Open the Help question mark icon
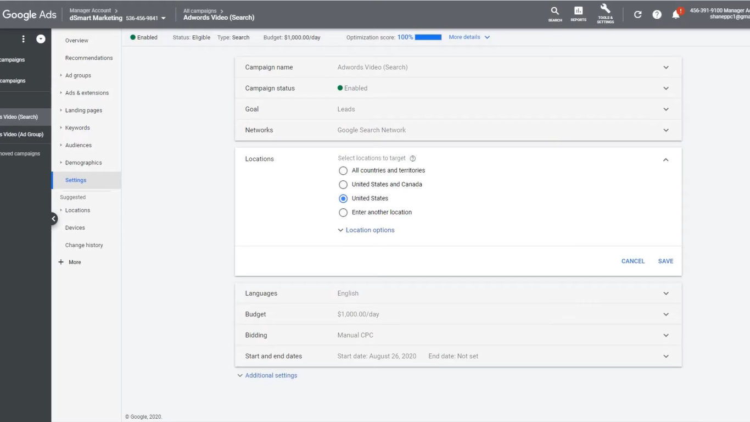Viewport: 750px width, 422px height. [657, 15]
